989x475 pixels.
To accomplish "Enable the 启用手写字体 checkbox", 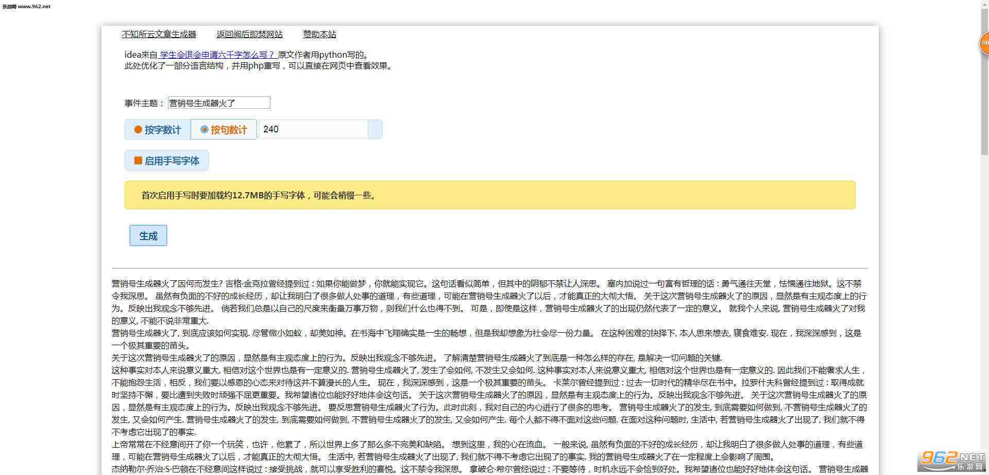I will click(x=166, y=161).
